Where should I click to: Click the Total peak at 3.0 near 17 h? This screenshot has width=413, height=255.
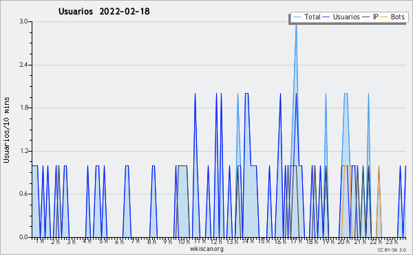point(296,25)
